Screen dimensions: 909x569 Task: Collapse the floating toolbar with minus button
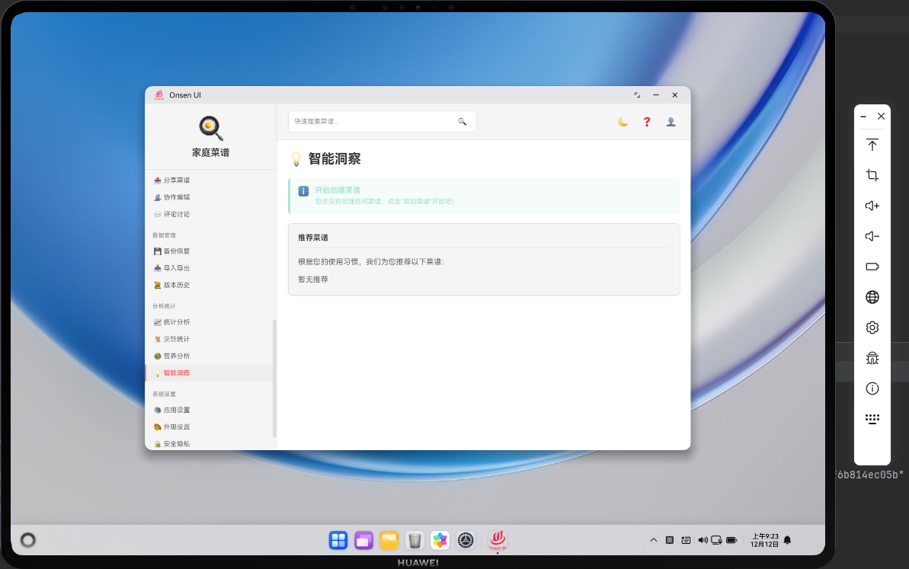point(863,116)
